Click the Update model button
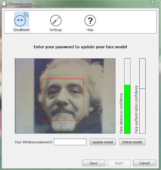This screenshot has width=161, height=170. coord(103,142)
